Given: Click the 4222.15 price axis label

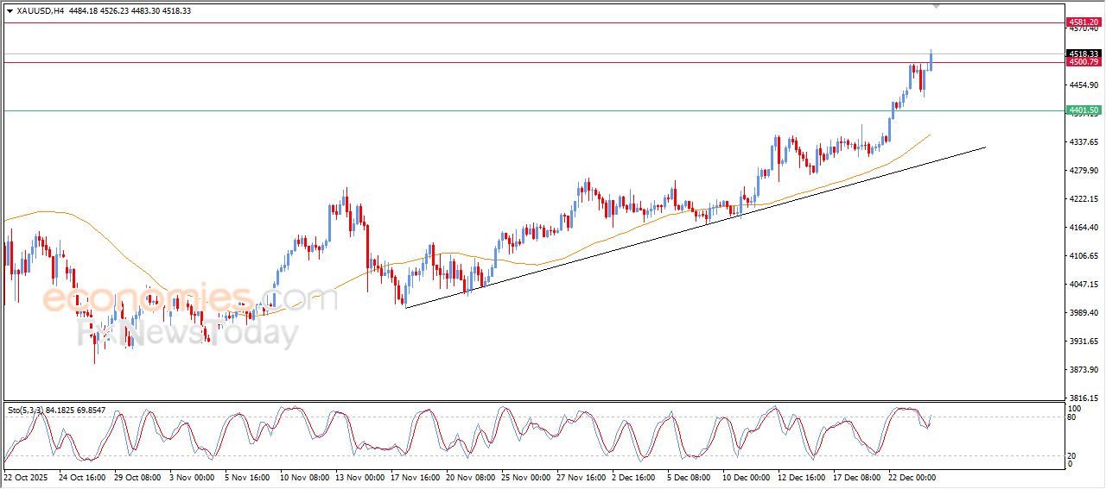Looking at the screenshot, I should point(1082,199).
